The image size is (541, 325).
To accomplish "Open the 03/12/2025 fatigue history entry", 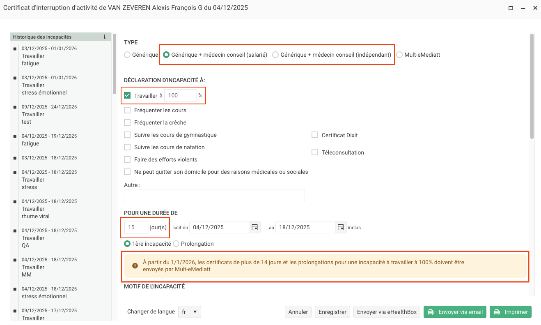I will 49,56.
